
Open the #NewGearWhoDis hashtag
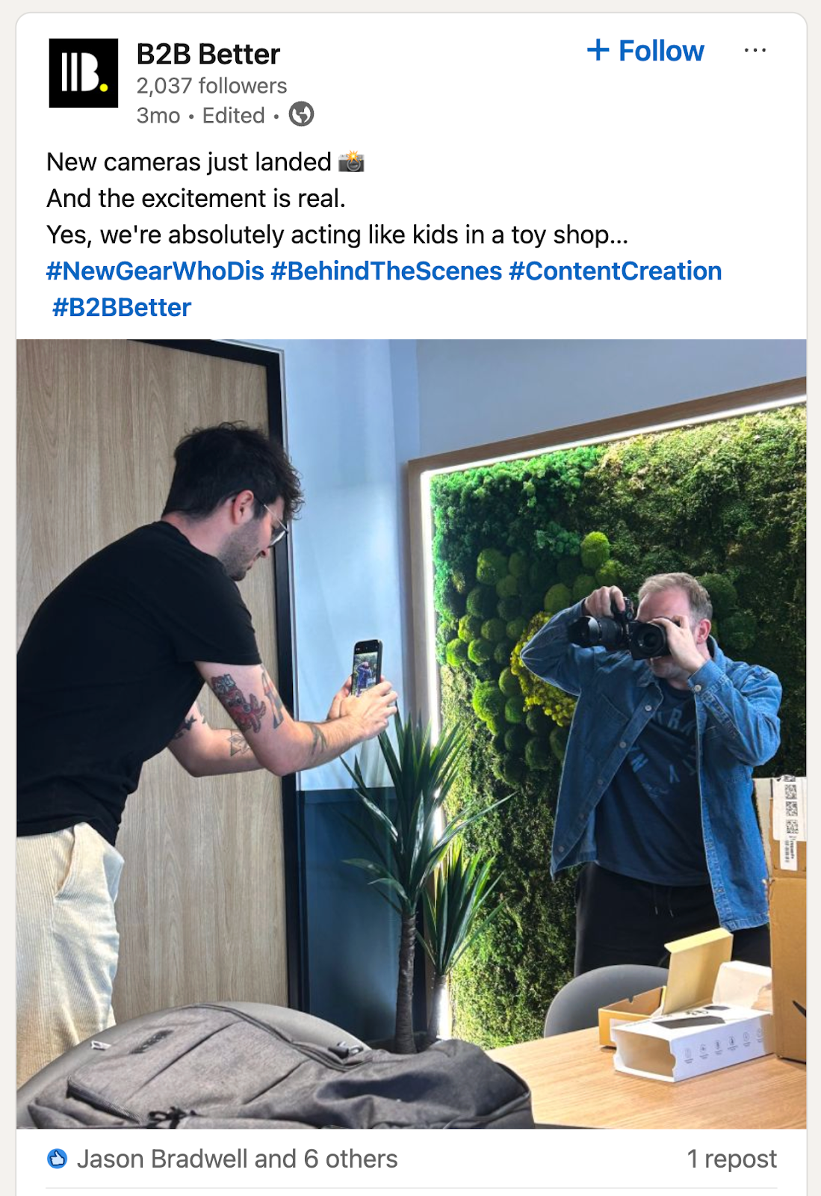pyautogui.click(x=155, y=271)
